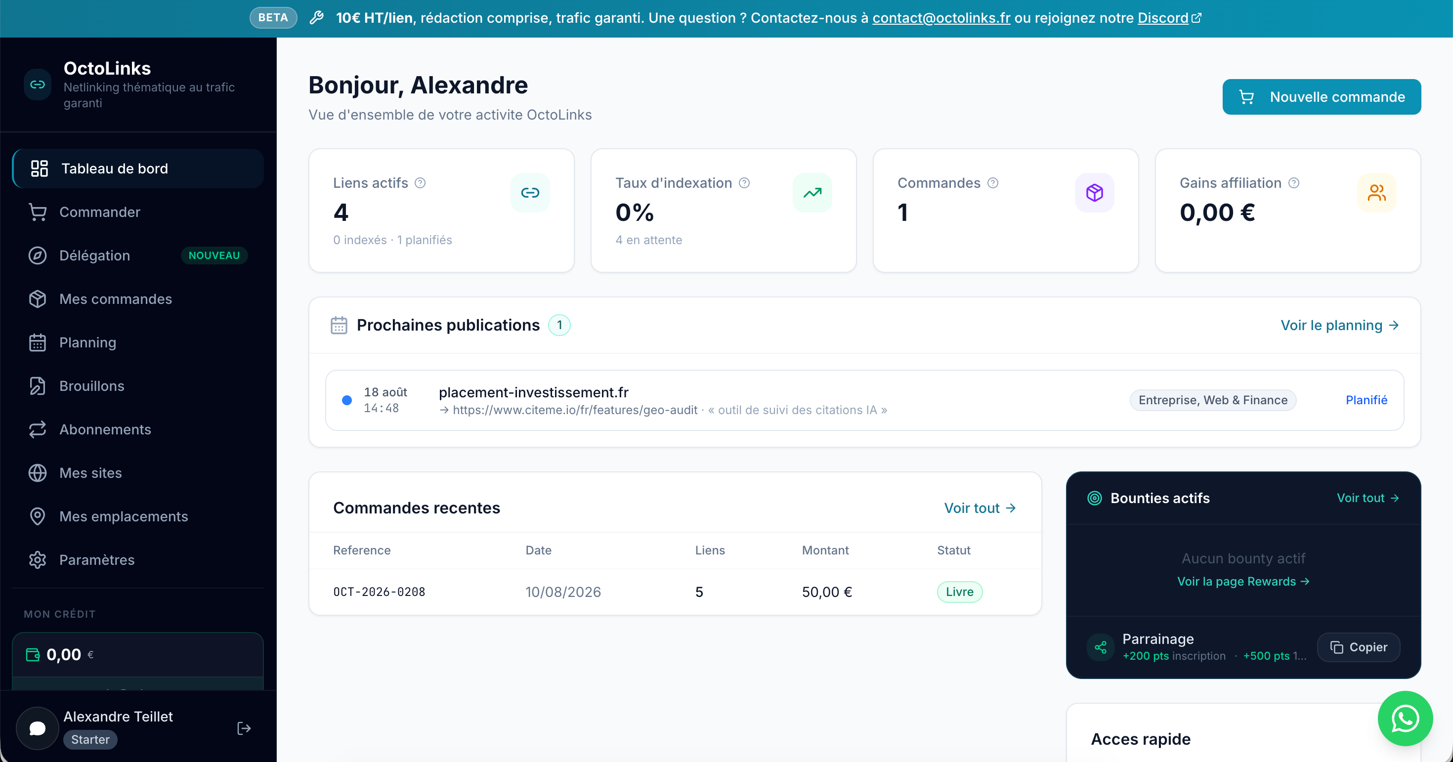This screenshot has height=762, width=1453.
Task: Open the Délégation section
Action: click(138, 255)
